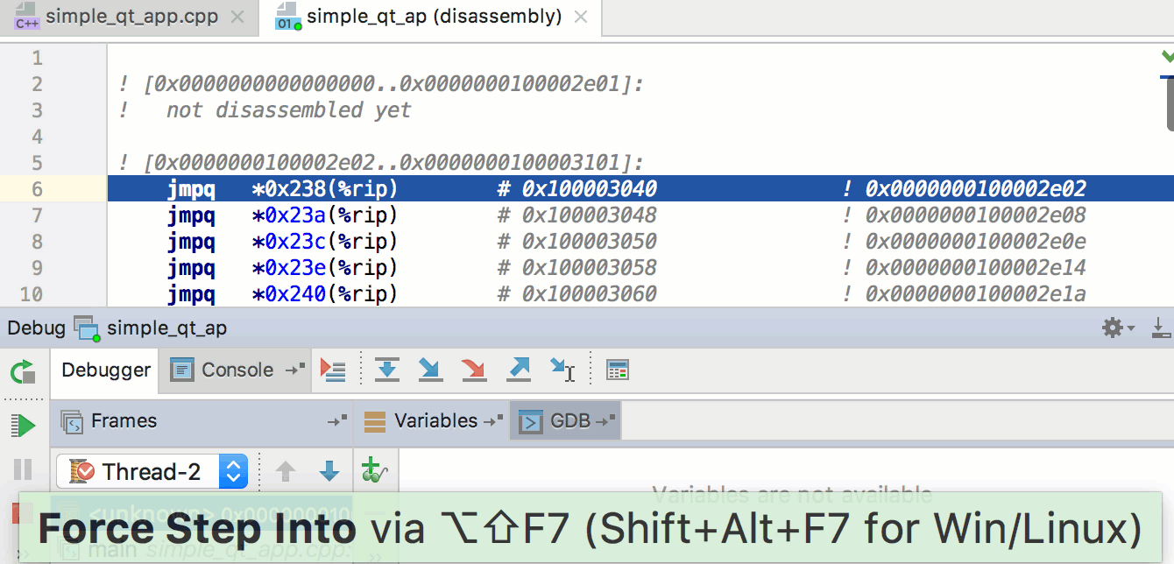
Task: Click the red Force Step Into icon
Action: [474, 370]
